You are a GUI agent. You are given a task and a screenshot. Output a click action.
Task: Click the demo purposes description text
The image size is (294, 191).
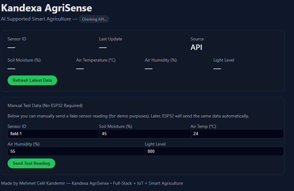[128, 116]
